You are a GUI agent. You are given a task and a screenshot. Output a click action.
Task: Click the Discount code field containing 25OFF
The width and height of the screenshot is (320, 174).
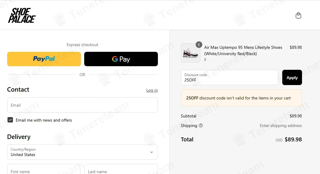pyautogui.click(x=230, y=78)
